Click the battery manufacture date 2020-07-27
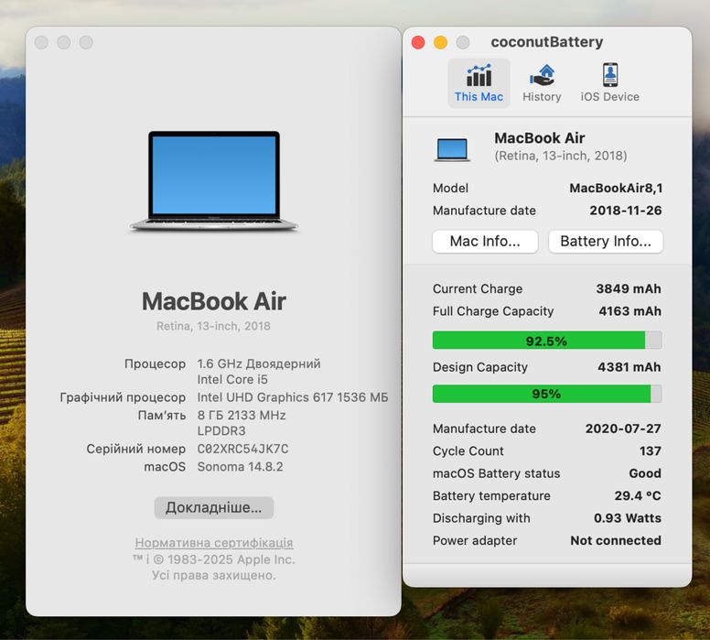Screen dimensions: 710x640 623,428
